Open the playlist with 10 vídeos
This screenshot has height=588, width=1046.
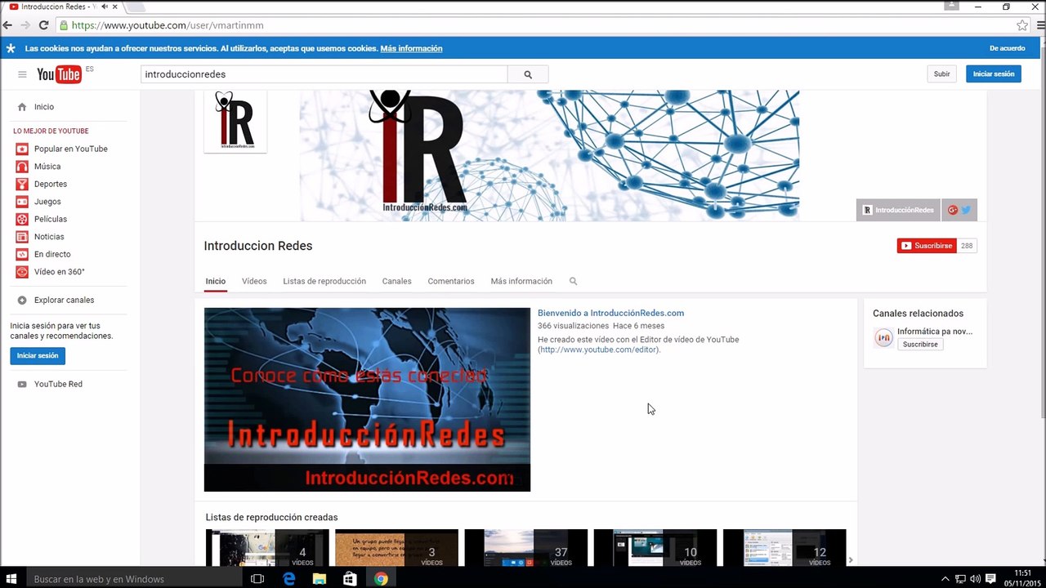[x=655, y=548]
